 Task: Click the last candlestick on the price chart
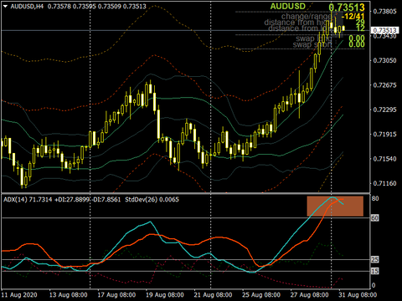343,28
